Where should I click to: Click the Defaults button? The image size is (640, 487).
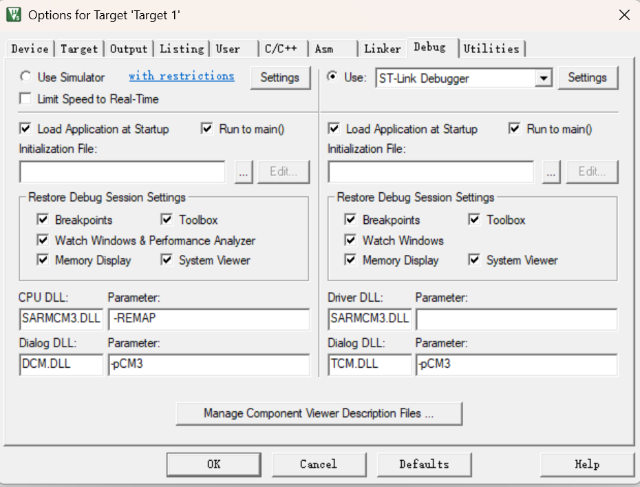pos(424,464)
